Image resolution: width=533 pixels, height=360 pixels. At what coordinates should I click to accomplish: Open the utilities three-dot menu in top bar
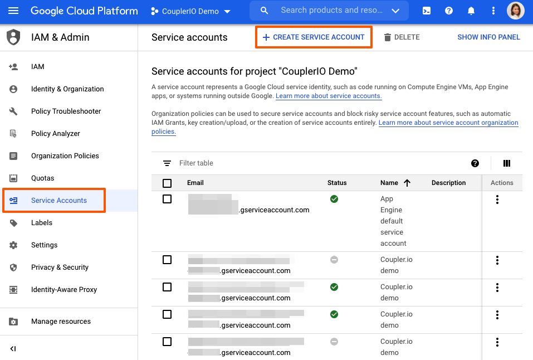(493, 10)
